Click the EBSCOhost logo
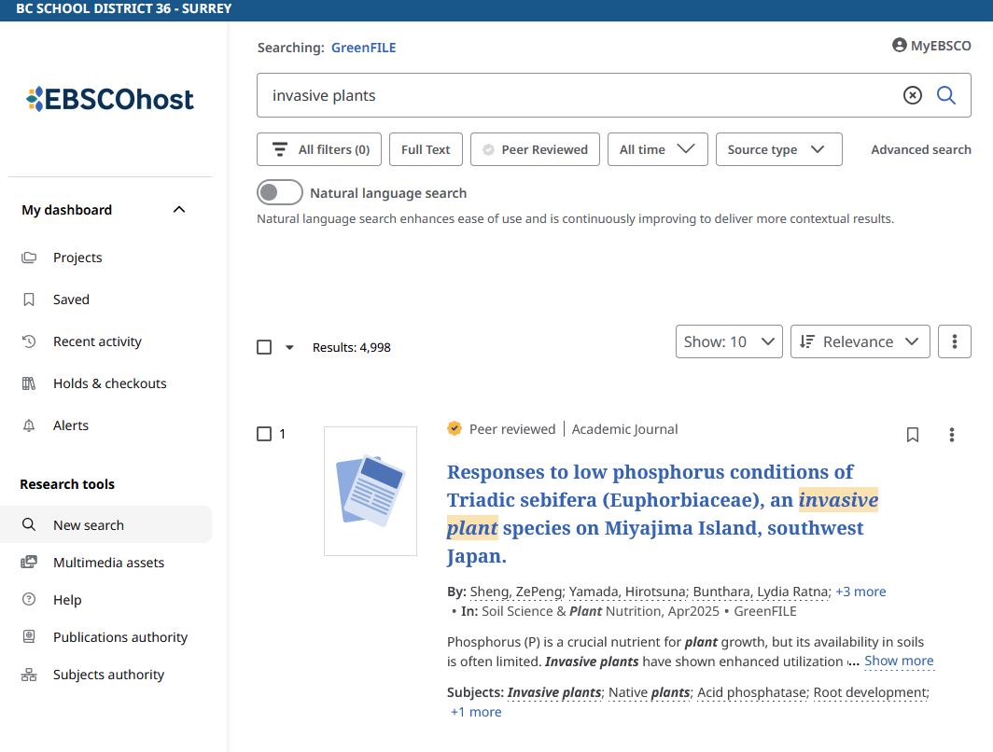Screen dimensions: 993x752 [x=109, y=100]
